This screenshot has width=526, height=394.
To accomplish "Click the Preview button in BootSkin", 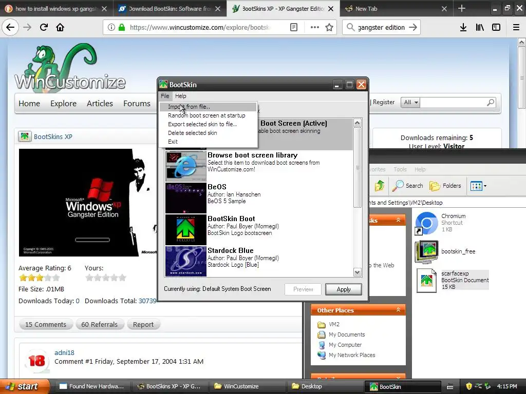I will (303, 289).
